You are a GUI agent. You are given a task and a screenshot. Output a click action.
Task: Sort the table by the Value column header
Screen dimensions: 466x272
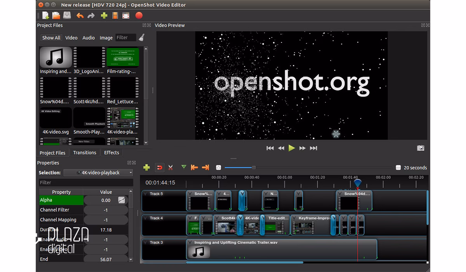(106, 192)
